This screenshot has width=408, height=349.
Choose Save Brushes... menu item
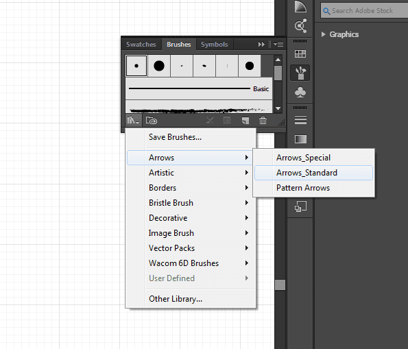190,137
